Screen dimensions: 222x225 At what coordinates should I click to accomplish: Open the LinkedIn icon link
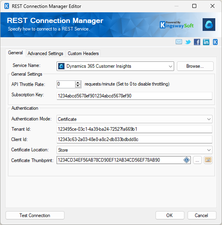click(x=206, y=42)
